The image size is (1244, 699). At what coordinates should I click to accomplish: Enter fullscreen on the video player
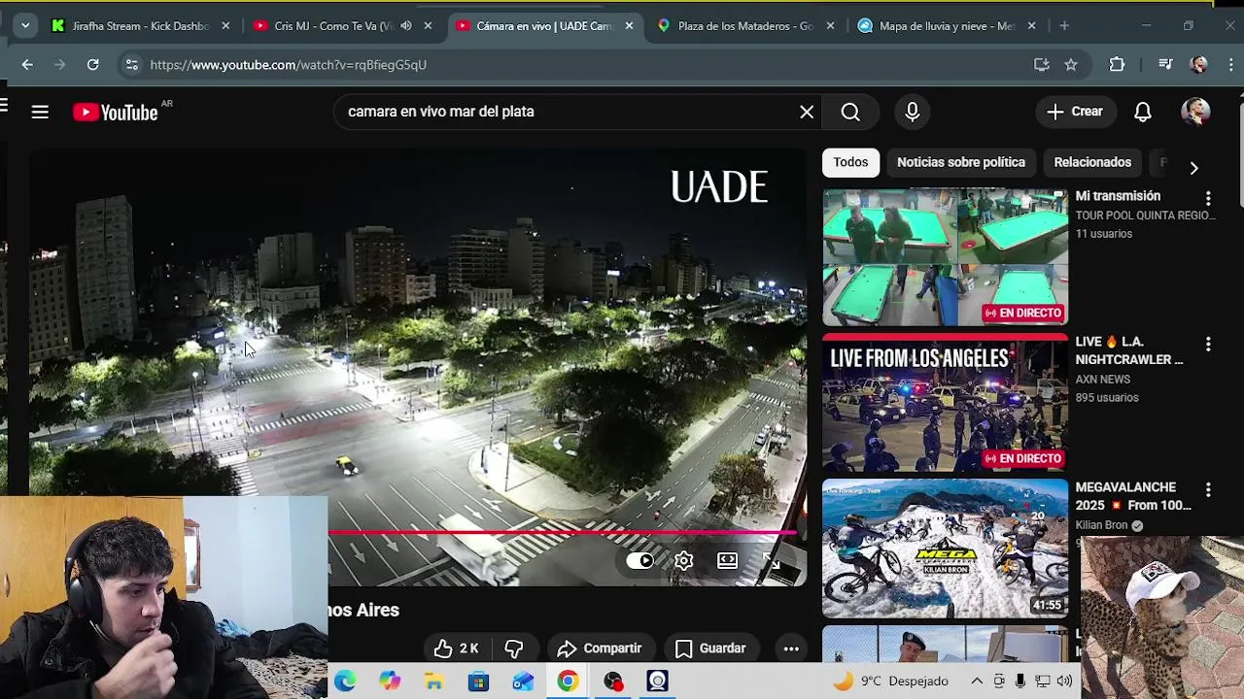coord(770,561)
